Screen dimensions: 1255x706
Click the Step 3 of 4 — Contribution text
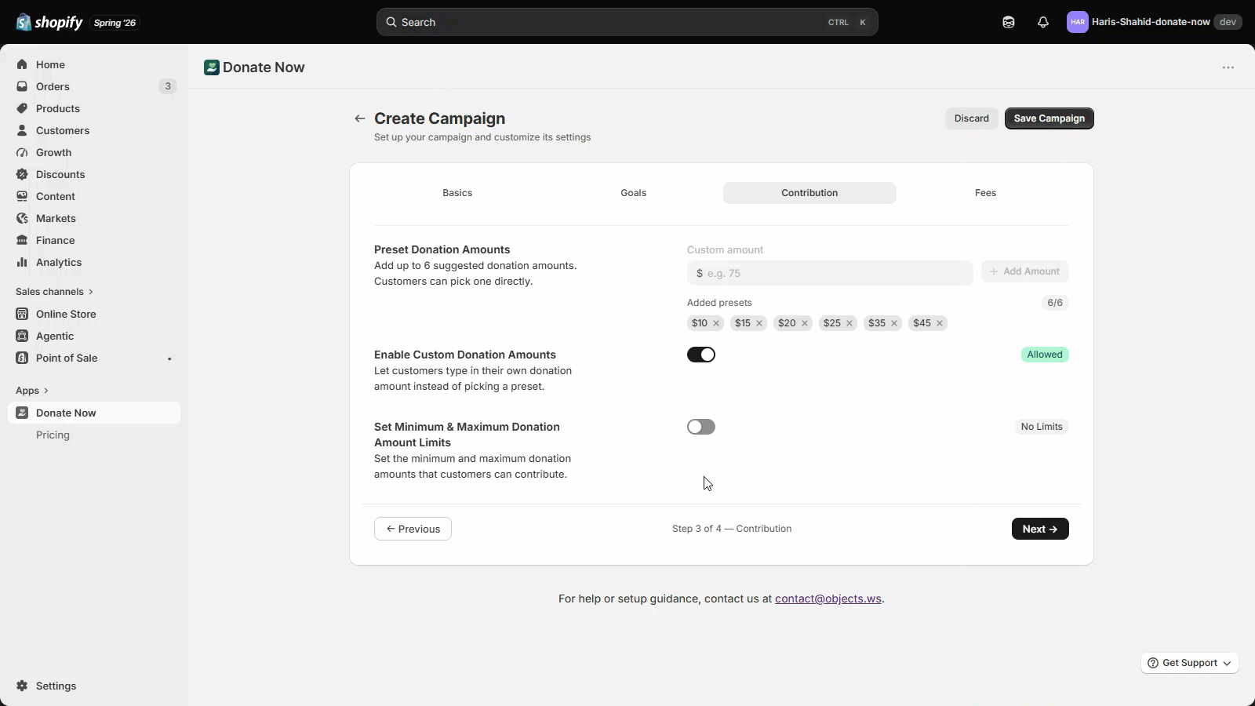(732, 529)
